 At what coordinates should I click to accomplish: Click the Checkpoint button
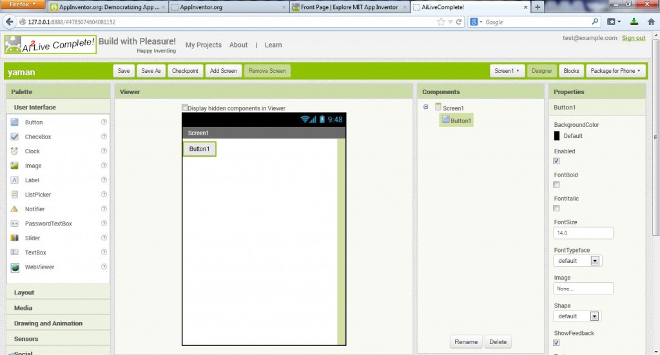pyautogui.click(x=185, y=71)
